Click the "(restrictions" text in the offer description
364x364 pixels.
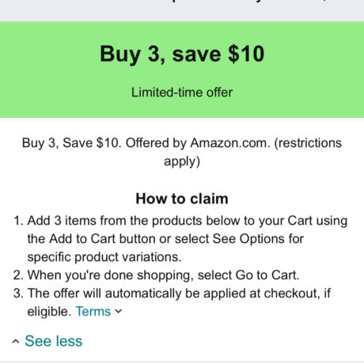click(x=308, y=143)
